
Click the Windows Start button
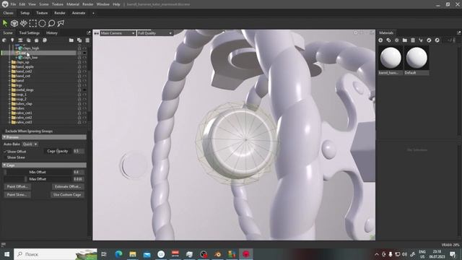(x=6, y=254)
